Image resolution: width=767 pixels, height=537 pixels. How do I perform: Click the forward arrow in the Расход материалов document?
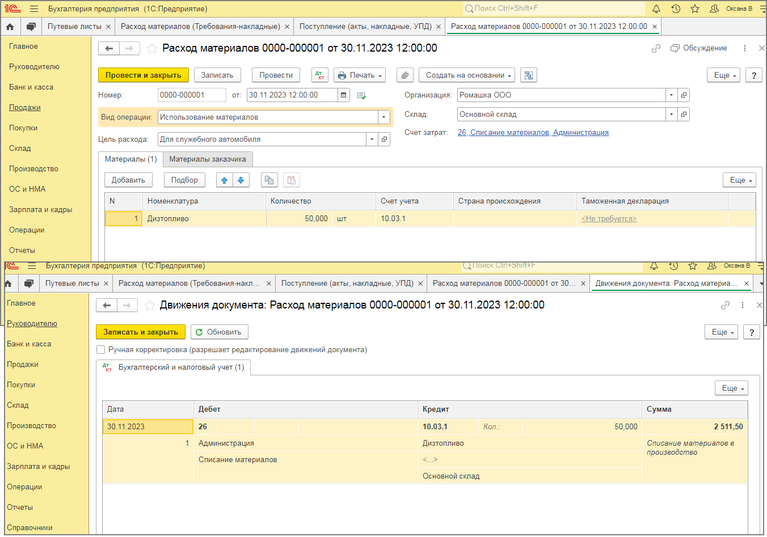(x=129, y=49)
